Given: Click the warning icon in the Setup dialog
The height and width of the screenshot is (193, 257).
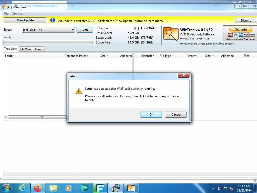Looking at the screenshot, I should click(79, 91).
